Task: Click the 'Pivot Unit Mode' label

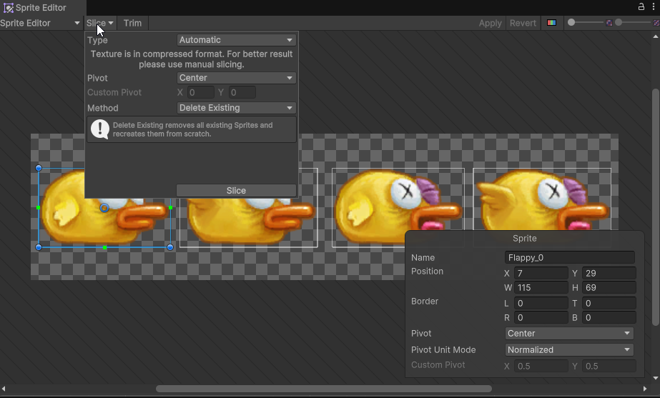Action: [443, 350]
